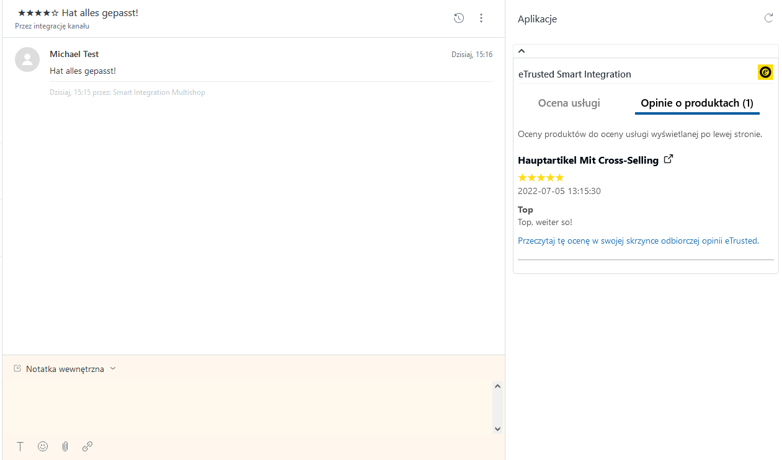Click the review date 2022-07-05 13:15:30
The image size is (782, 460).
[x=559, y=191]
